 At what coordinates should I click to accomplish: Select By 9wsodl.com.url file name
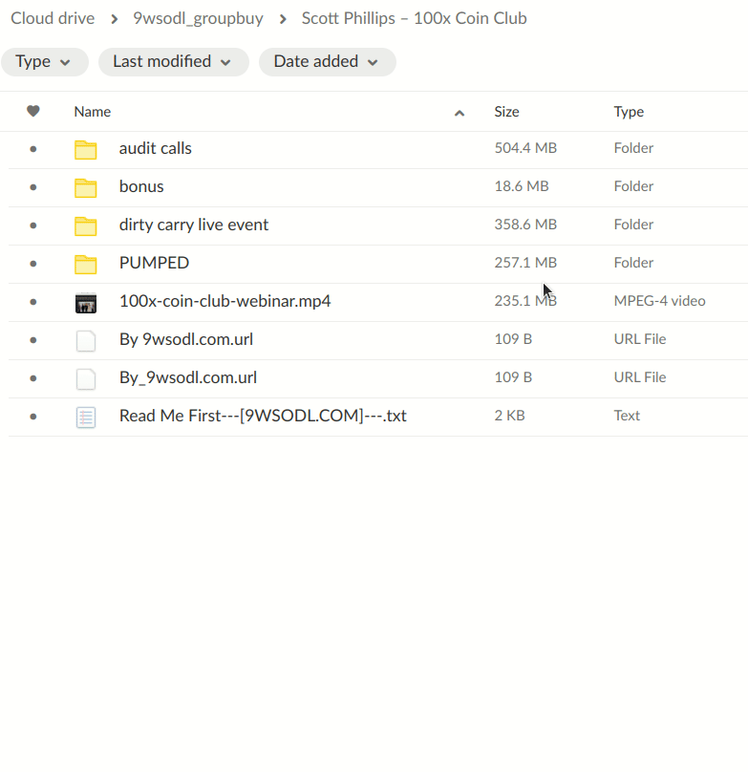tap(186, 339)
